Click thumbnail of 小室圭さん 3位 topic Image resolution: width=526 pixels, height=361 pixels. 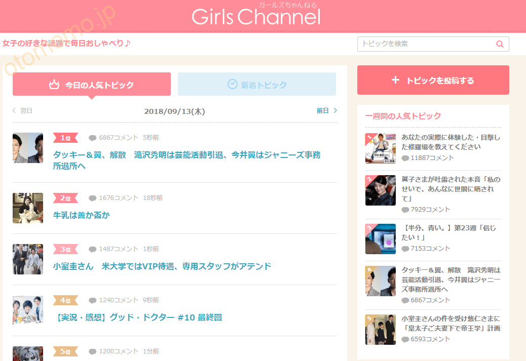coord(28,259)
